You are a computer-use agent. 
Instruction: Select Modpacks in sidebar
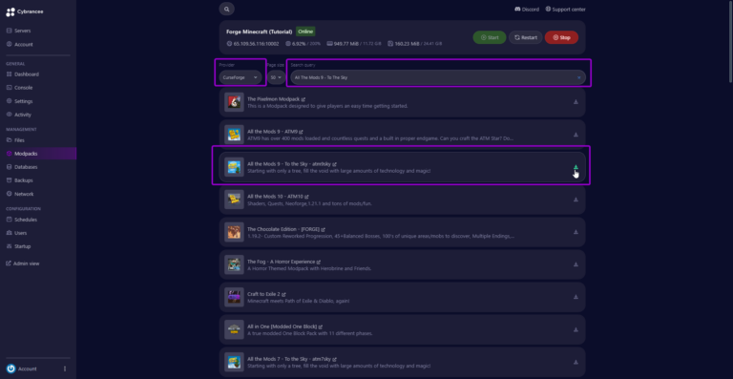point(38,154)
